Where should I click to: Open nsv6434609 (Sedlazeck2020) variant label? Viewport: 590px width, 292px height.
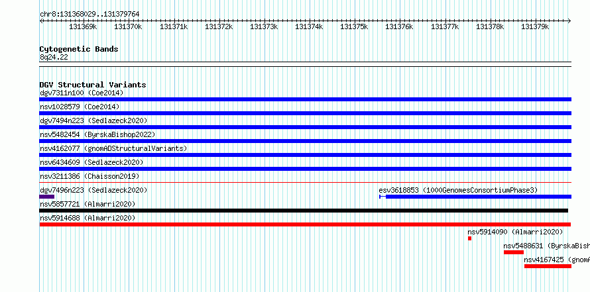click(91, 162)
